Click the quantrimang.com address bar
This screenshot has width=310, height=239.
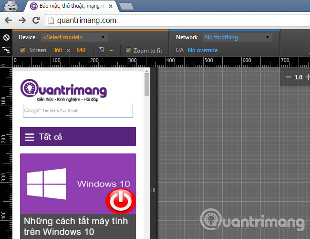pyautogui.click(x=178, y=20)
